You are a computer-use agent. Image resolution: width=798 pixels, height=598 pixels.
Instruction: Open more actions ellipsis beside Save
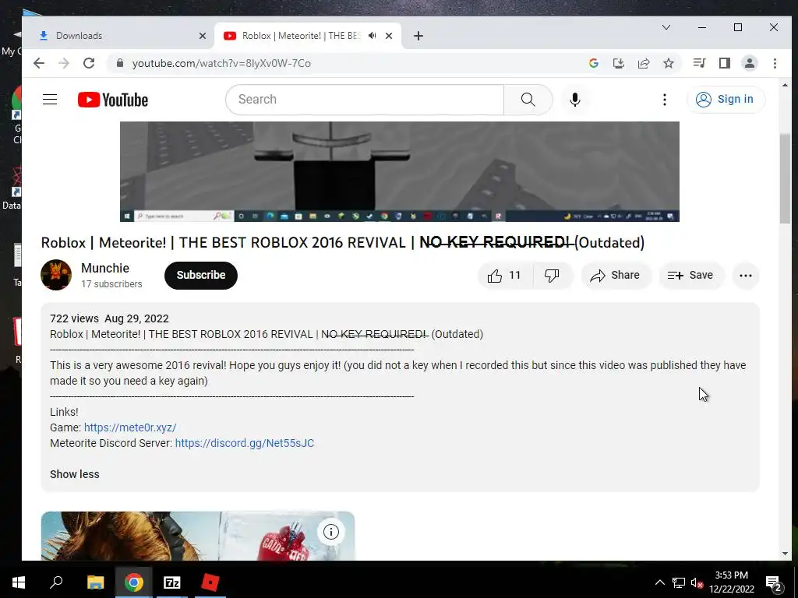click(746, 275)
